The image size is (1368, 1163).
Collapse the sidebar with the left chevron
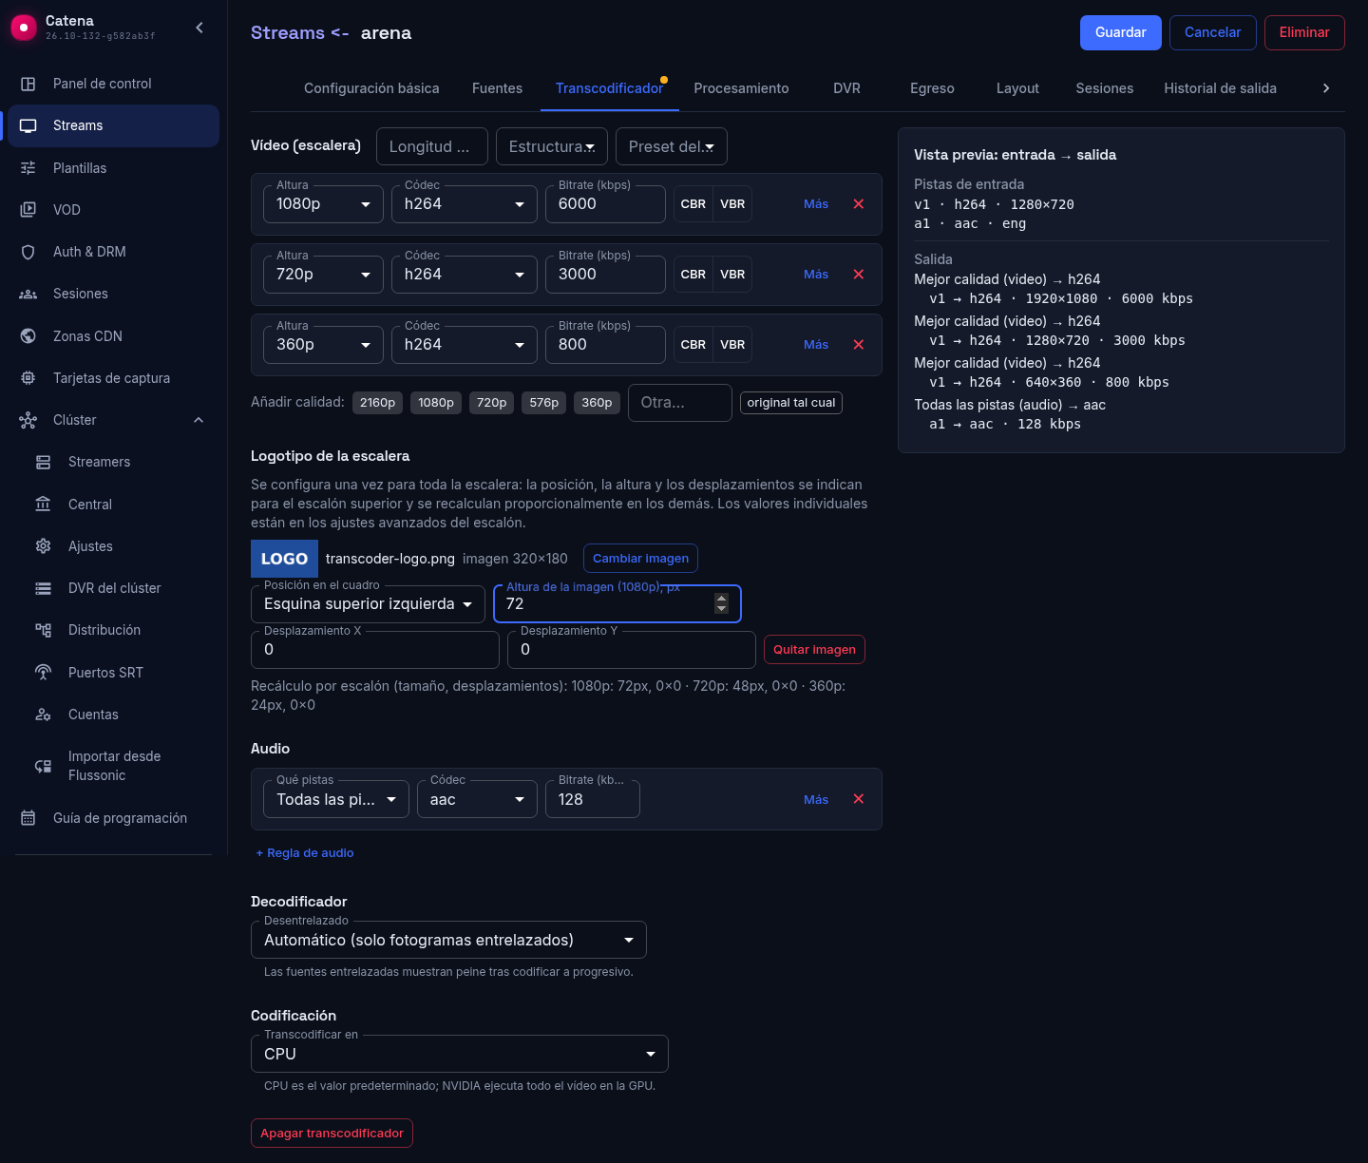click(x=199, y=28)
